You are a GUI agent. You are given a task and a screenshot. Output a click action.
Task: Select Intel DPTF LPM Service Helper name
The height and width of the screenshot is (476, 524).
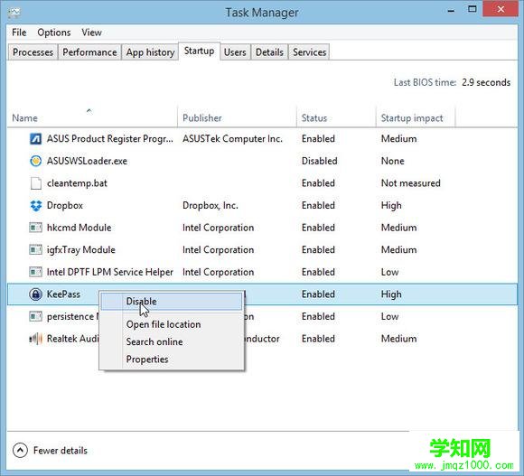[x=110, y=272]
